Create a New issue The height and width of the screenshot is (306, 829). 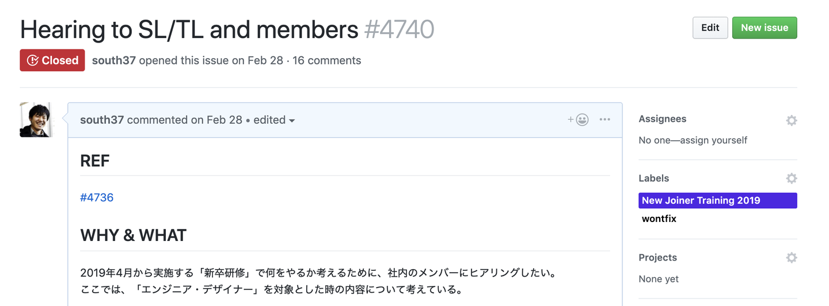point(764,28)
